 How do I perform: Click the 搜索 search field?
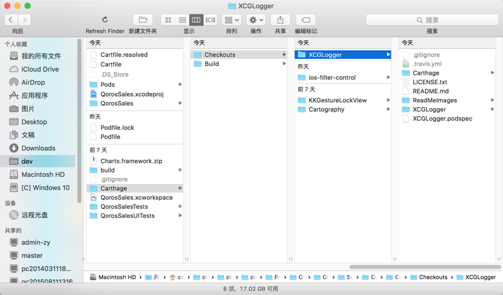click(x=432, y=20)
